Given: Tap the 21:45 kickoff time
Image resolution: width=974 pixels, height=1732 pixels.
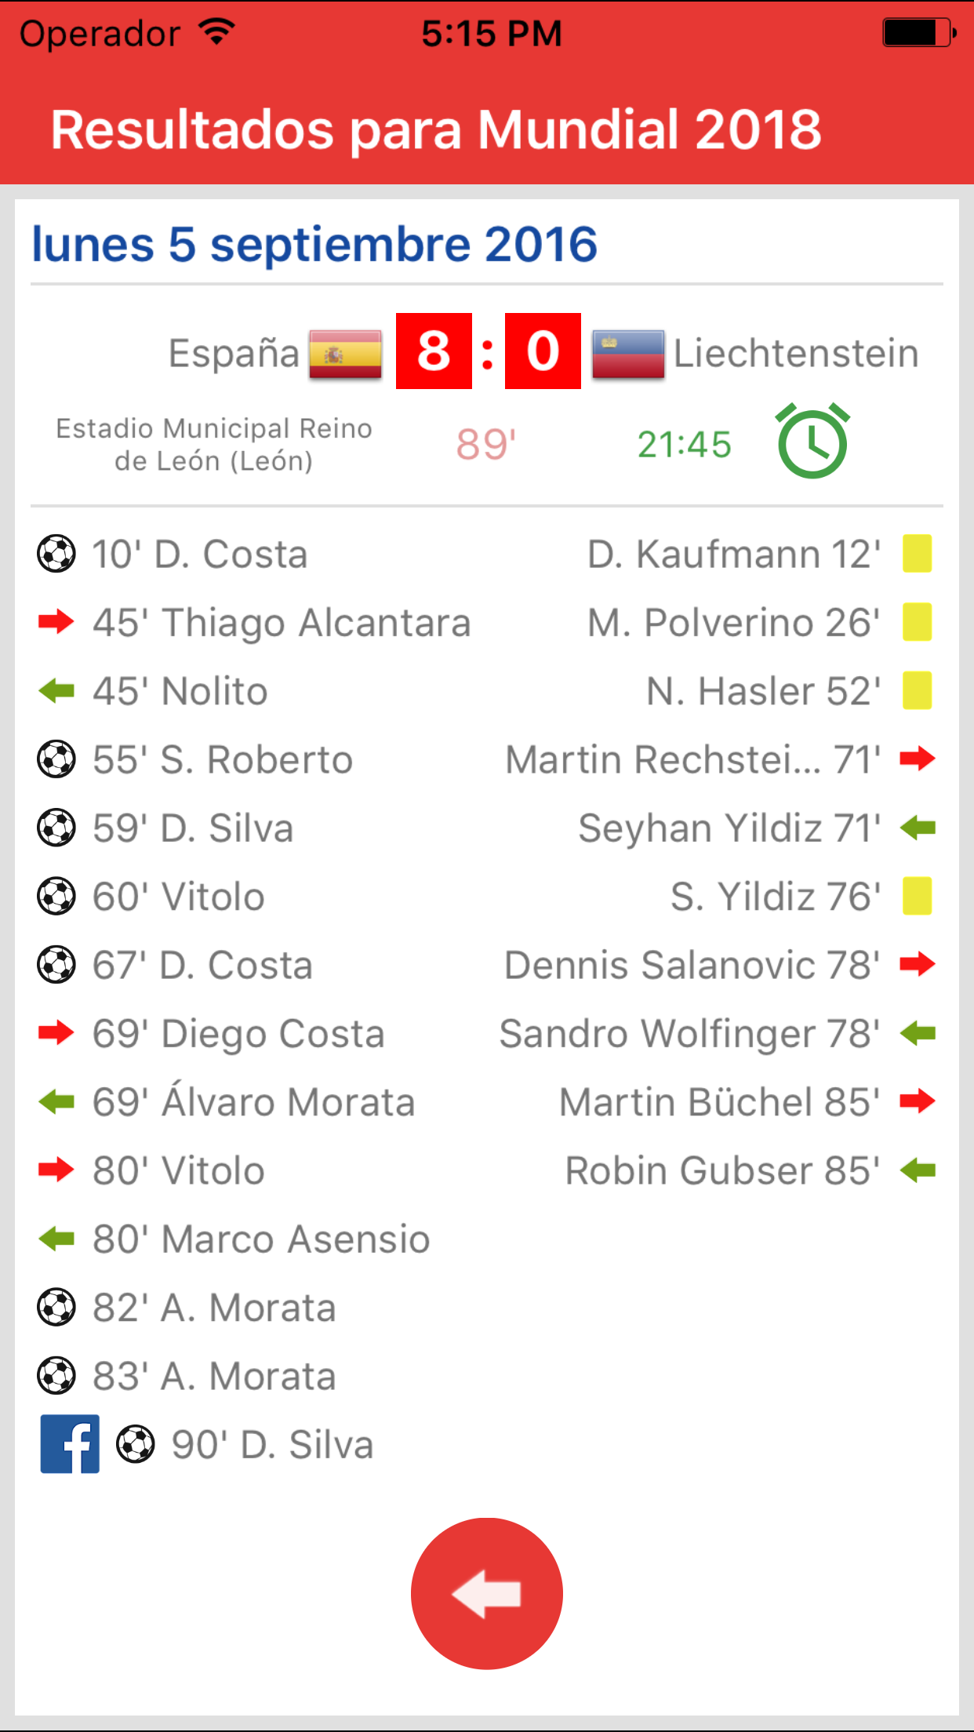Looking at the screenshot, I should click(x=684, y=444).
